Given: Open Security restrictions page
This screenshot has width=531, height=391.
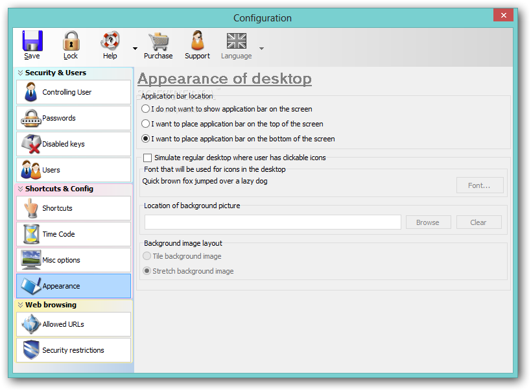Looking at the screenshot, I should (73, 350).
